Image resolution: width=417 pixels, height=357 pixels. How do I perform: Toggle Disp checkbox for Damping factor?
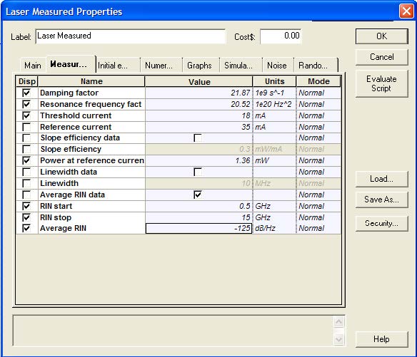[26, 93]
